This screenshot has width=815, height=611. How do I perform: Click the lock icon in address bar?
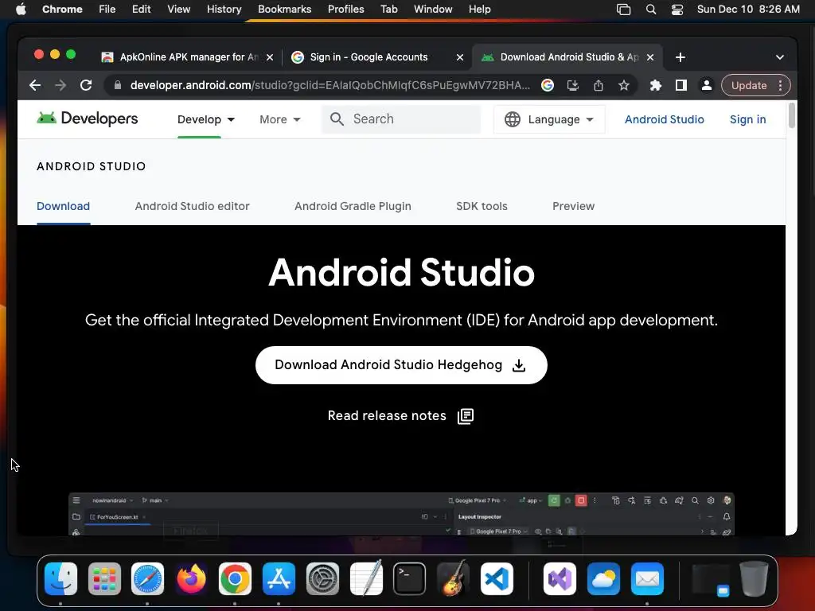tap(118, 85)
